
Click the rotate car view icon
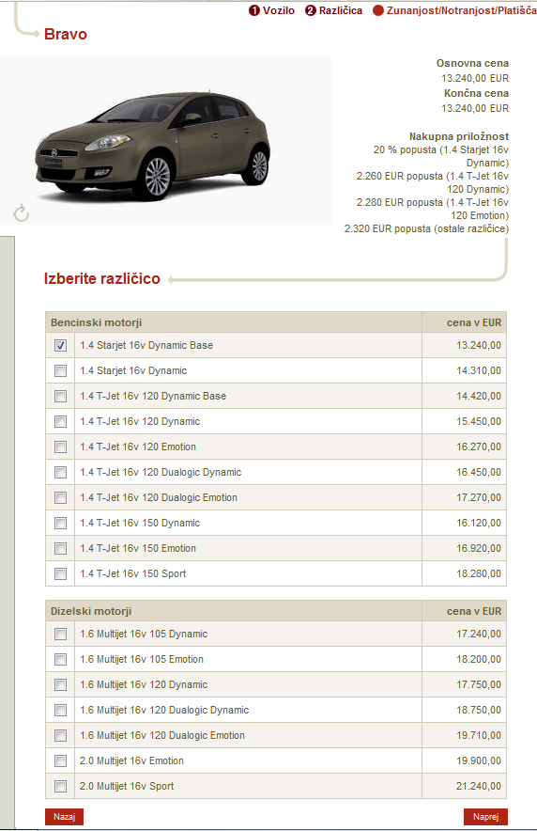tap(22, 213)
